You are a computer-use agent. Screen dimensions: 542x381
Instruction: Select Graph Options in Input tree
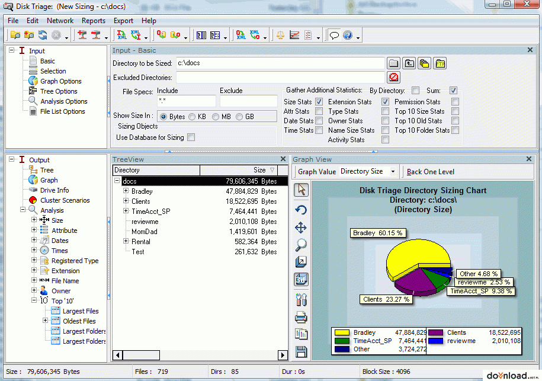click(x=61, y=81)
